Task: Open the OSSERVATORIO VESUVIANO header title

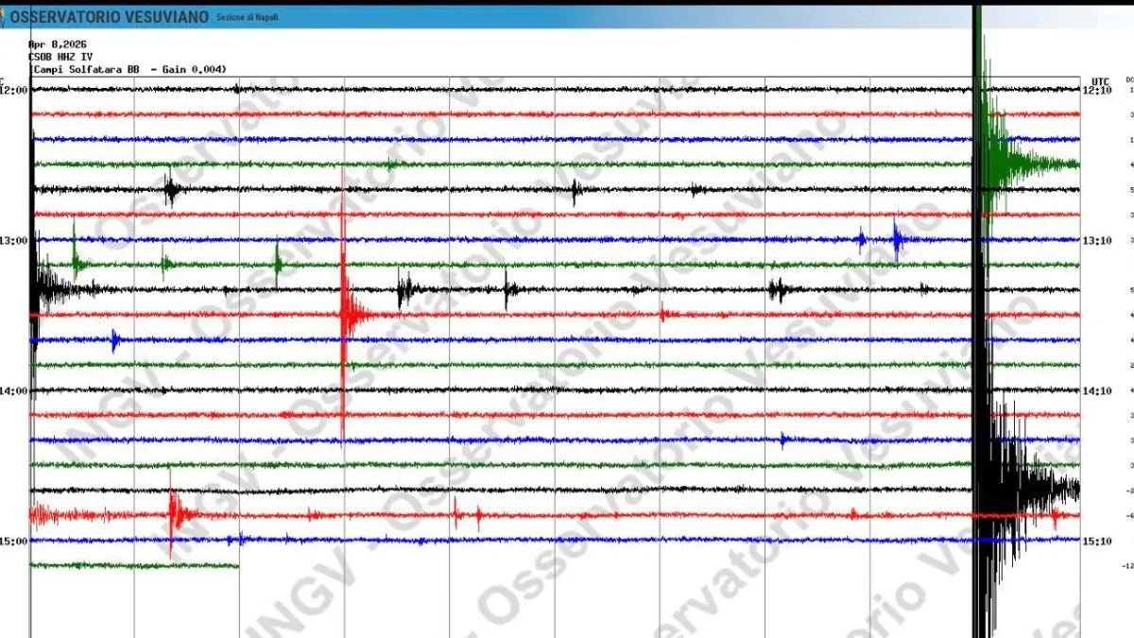Action: 110,18
